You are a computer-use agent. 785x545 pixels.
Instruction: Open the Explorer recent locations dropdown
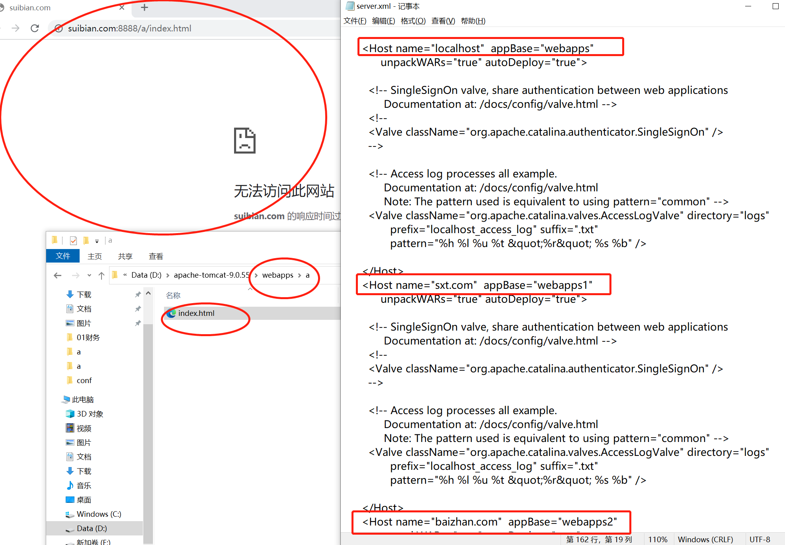click(89, 275)
